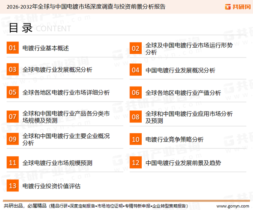Viewport: 253px width, 210px height.
Task: Click the orange 05 number box
Action: (x=12, y=92)
